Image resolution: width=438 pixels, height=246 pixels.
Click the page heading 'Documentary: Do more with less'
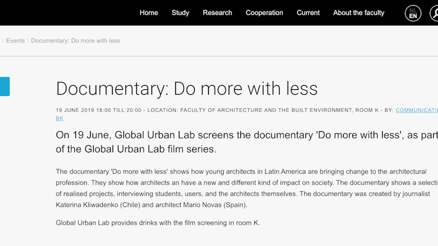click(x=187, y=89)
